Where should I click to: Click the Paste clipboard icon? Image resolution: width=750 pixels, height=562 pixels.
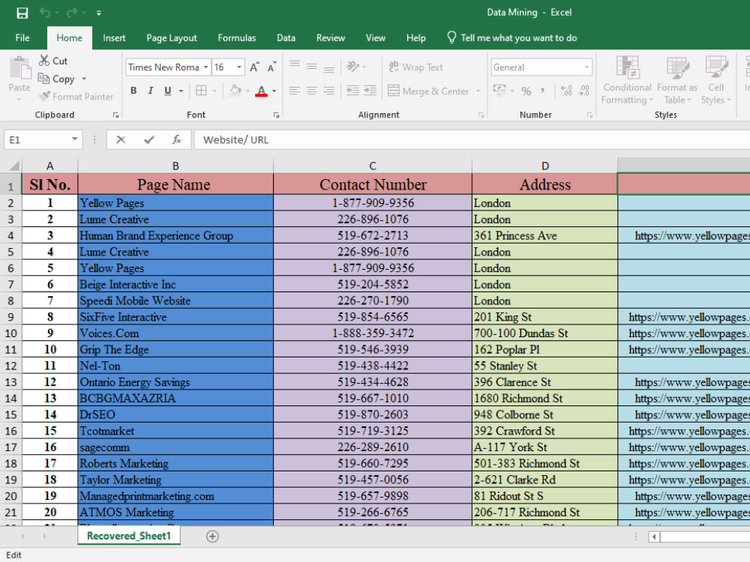pos(19,68)
